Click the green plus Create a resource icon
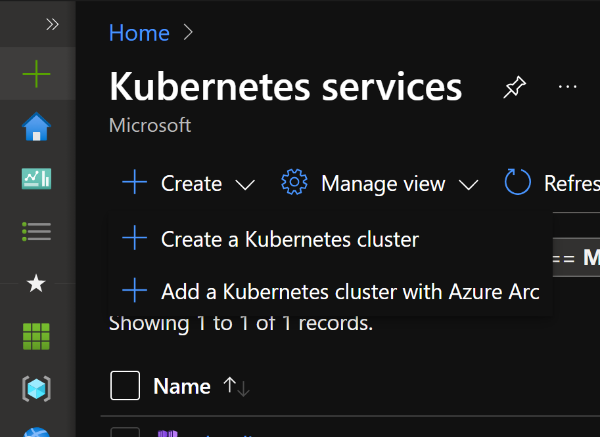Image resolution: width=600 pixels, height=437 pixels. (x=36, y=73)
